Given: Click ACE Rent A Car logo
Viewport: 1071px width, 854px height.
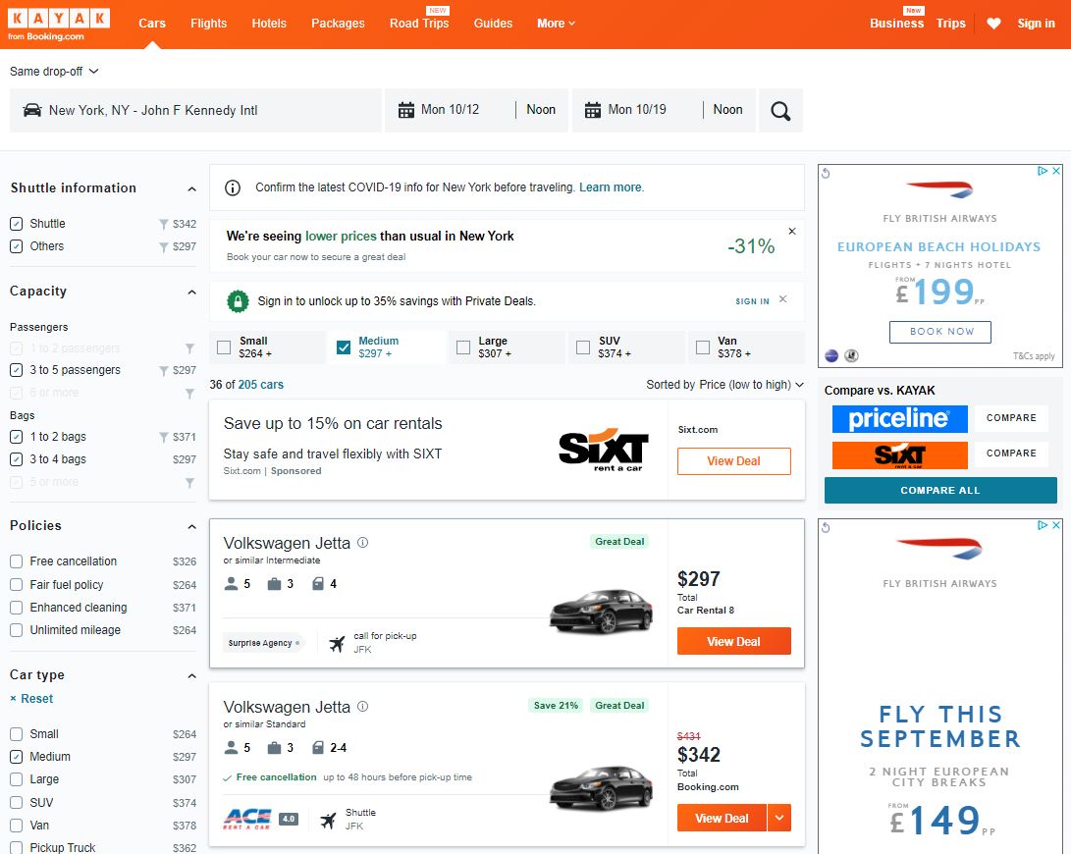Looking at the screenshot, I should (247, 819).
